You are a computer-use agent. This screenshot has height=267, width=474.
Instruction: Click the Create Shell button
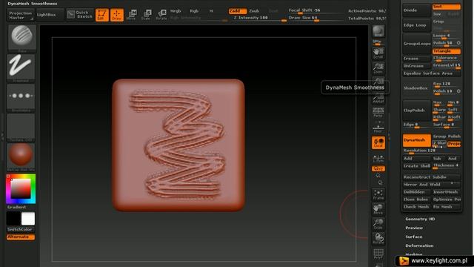(416, 166)
